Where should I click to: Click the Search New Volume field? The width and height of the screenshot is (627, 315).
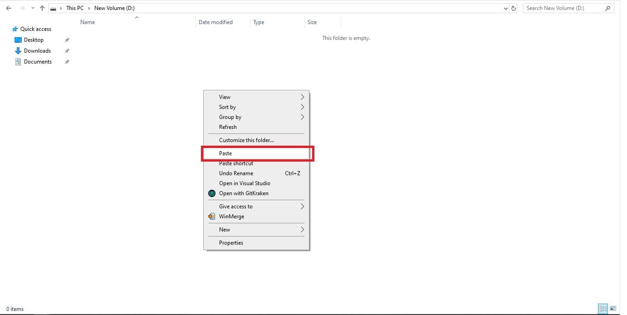coord(563,8)
